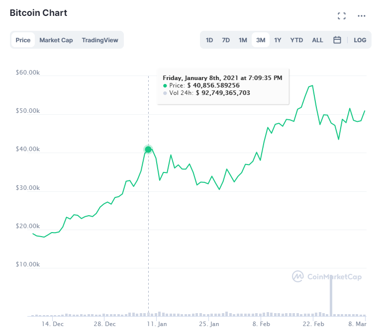Select the 1D time range

coord(209,40)
